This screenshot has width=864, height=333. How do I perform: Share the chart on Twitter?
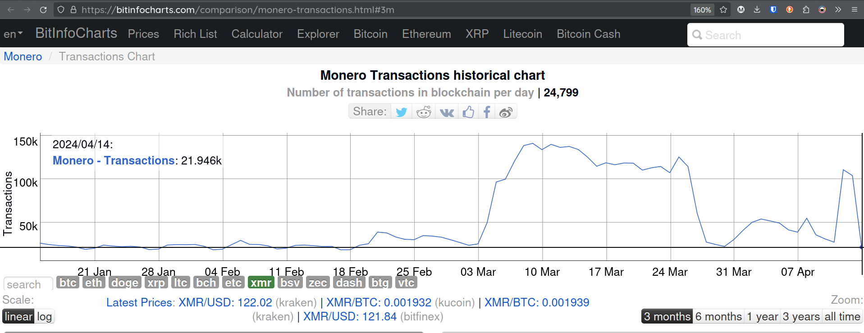[401, 112]
